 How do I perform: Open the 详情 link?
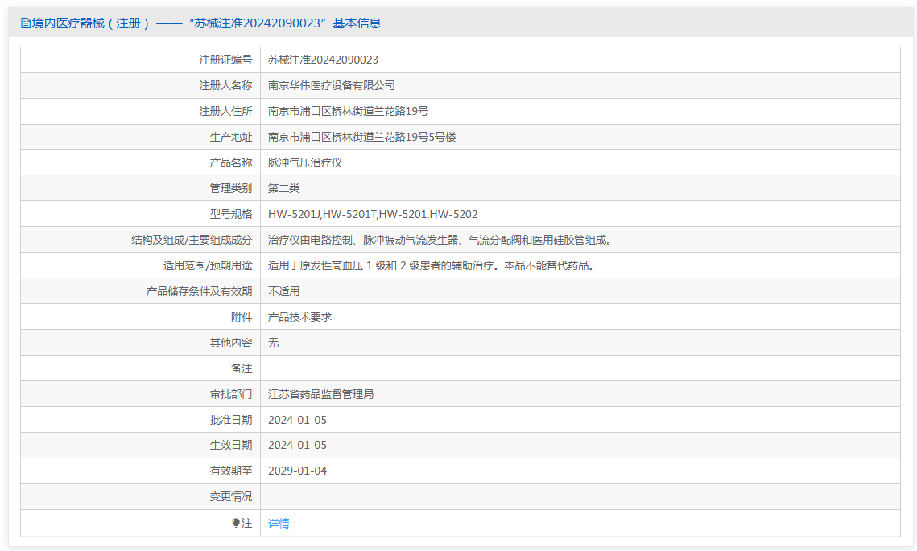coord(279,524)
